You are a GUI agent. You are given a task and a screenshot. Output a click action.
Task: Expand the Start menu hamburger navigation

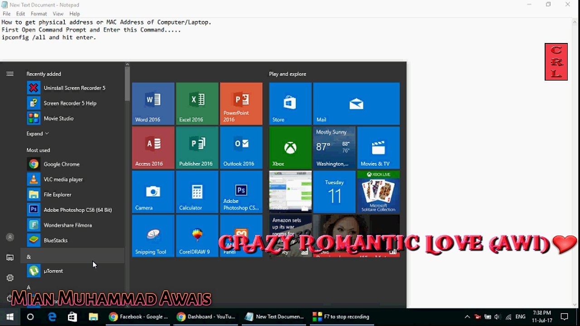click(10, 74)
